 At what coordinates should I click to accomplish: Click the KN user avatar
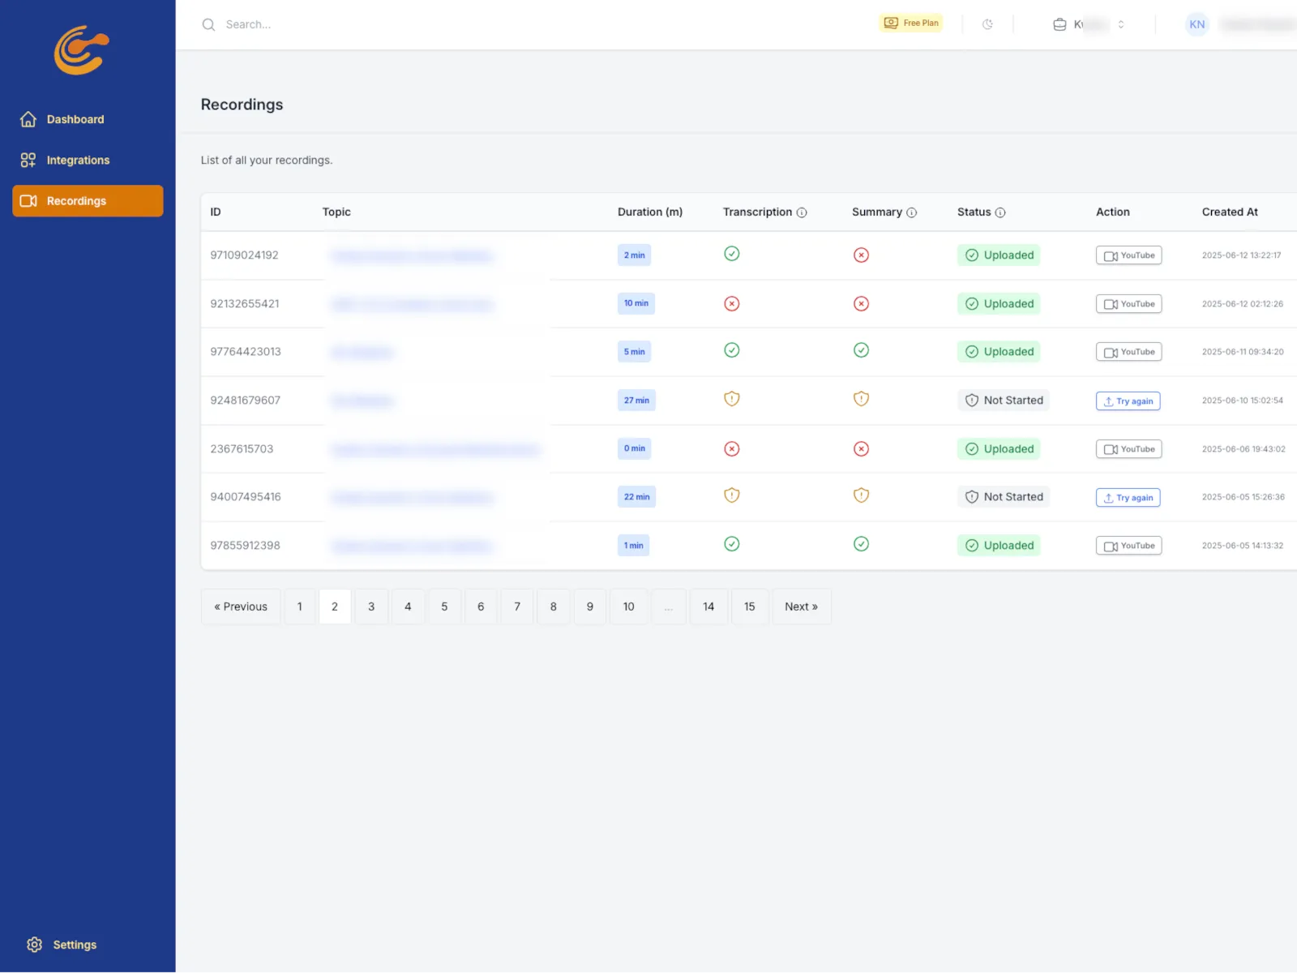[1196, 24]
